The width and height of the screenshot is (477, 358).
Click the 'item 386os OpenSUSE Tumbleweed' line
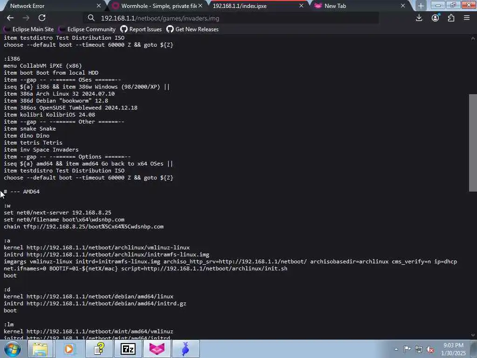(71, 108)
